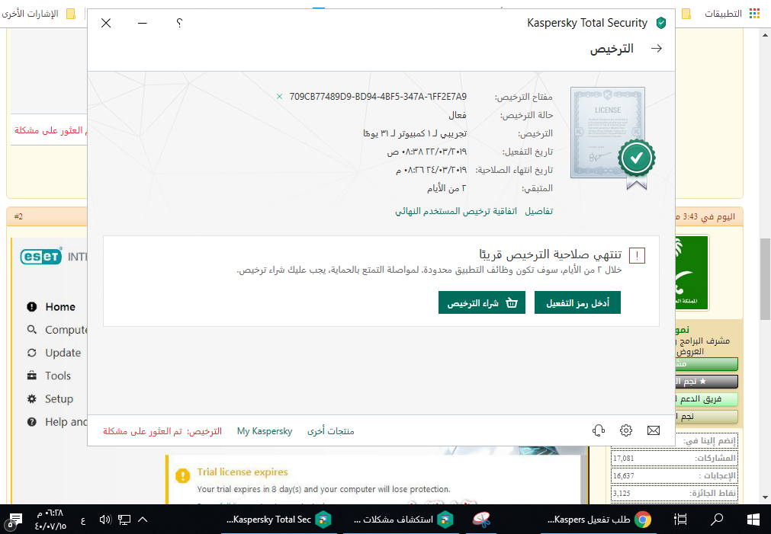Click الترخيص: تم العثور على مشكلة footer link
The height and width of the screenshot is (534, 771).
162,431
